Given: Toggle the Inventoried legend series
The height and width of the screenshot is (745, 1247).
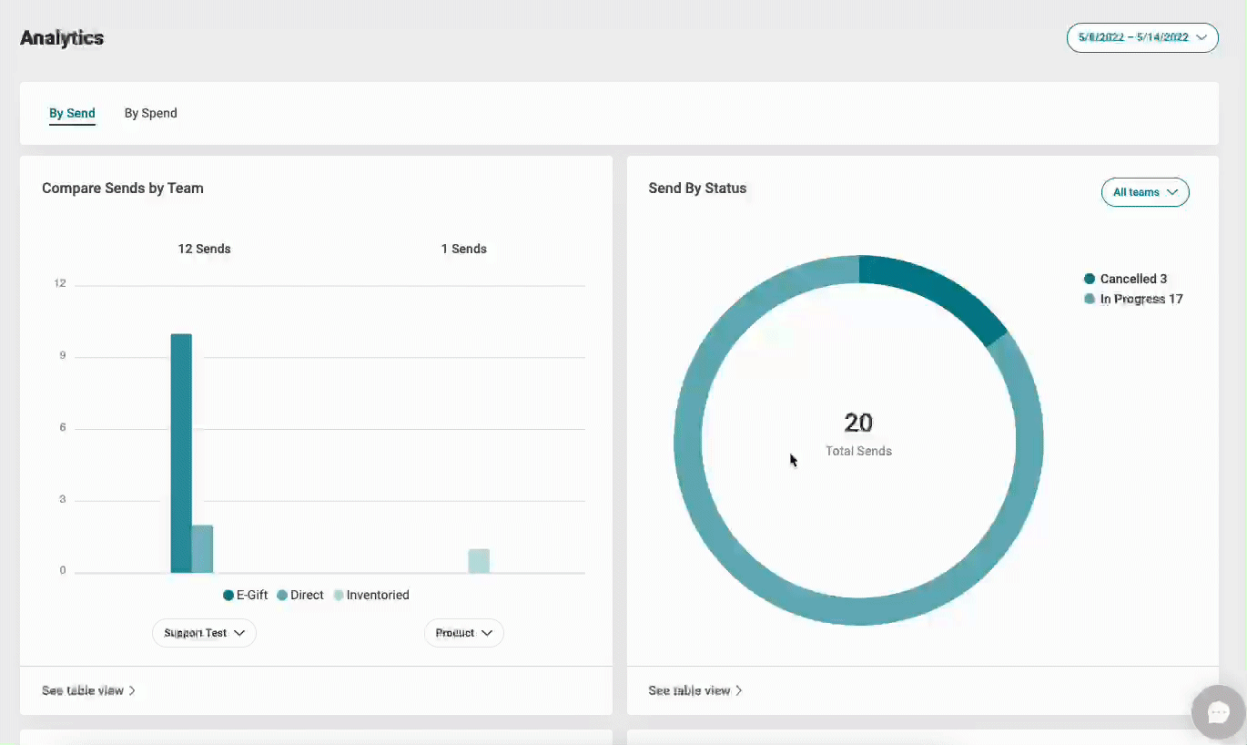Looking at the screenshot, I should click(371, 596).
